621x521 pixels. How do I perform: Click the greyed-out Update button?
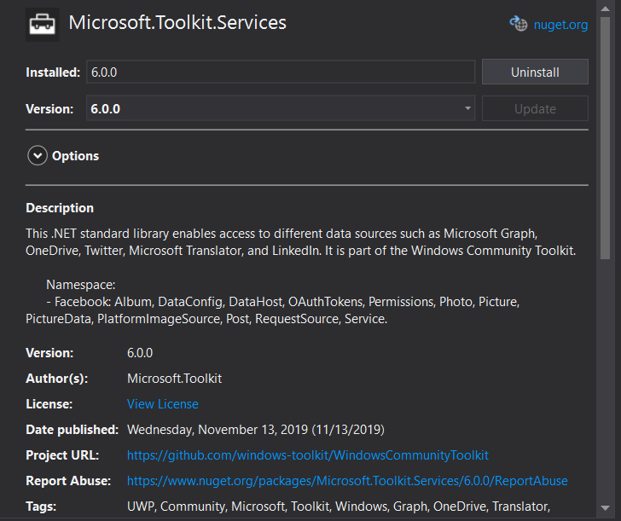pyautogui.click(x=535, y=109)
